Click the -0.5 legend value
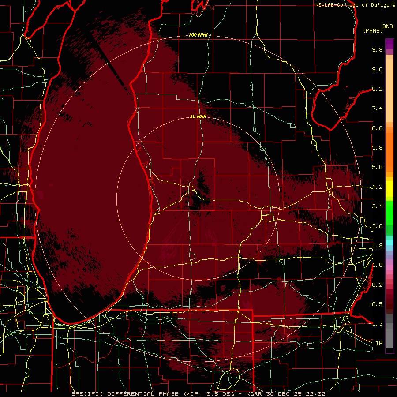Viewport: 397px width, 397px height. point(375,304)
